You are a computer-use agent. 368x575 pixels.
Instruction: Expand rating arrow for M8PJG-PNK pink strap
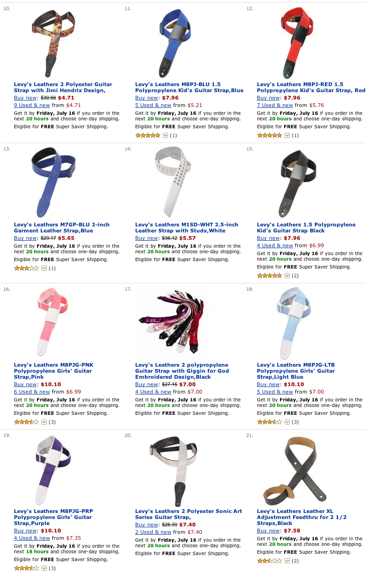[44, 422]
